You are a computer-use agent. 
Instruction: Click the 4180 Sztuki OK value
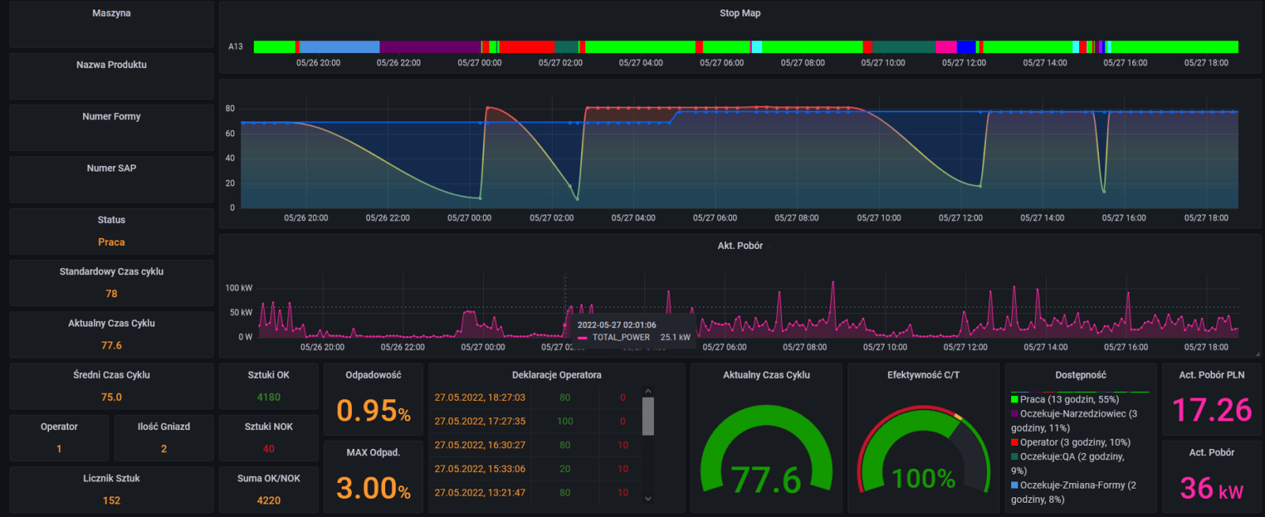click(x=269, y=398)
